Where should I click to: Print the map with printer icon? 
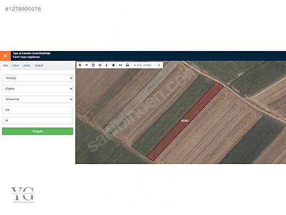[x=127, y=65]
